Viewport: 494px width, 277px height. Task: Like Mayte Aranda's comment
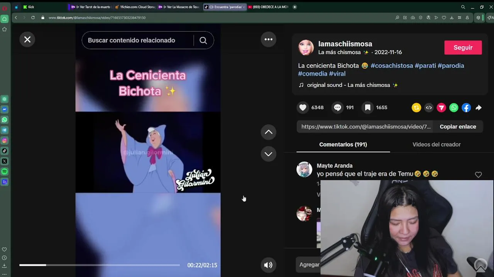pyautogui.click(x=478, y=175)
